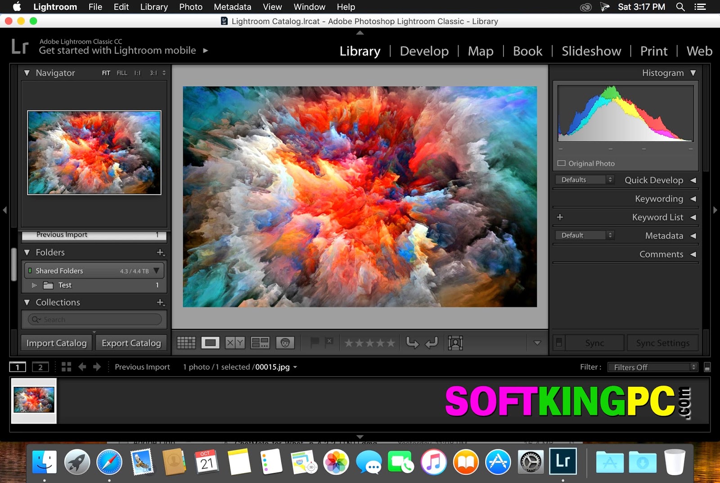
Task: Open the Filters Off dropdown
Action: [652, 368]
